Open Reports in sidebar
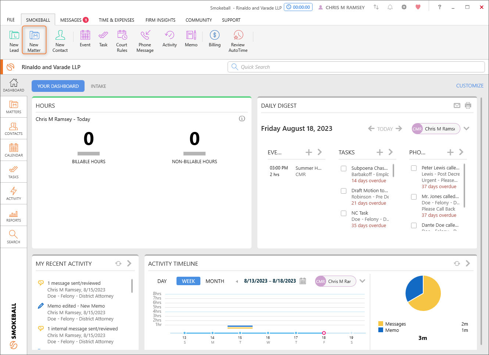Screen dimensions: 489x355 pyautogui.click(x=14, y=215)
